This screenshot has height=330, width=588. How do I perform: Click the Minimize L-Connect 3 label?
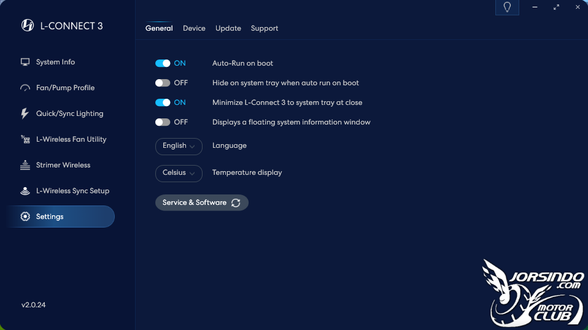(x=287, y=102)
